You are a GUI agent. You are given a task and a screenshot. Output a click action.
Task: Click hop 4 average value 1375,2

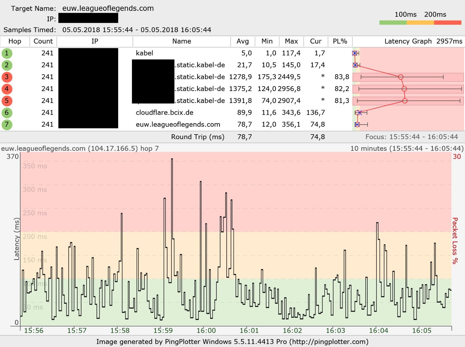(240, 89)
